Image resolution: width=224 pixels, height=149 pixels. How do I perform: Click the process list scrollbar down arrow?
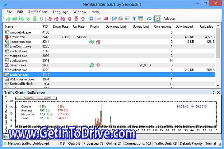click(218, 86)
